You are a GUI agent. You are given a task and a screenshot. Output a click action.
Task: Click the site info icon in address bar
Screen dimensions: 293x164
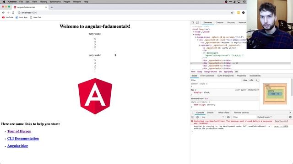[x=19, y=13]
